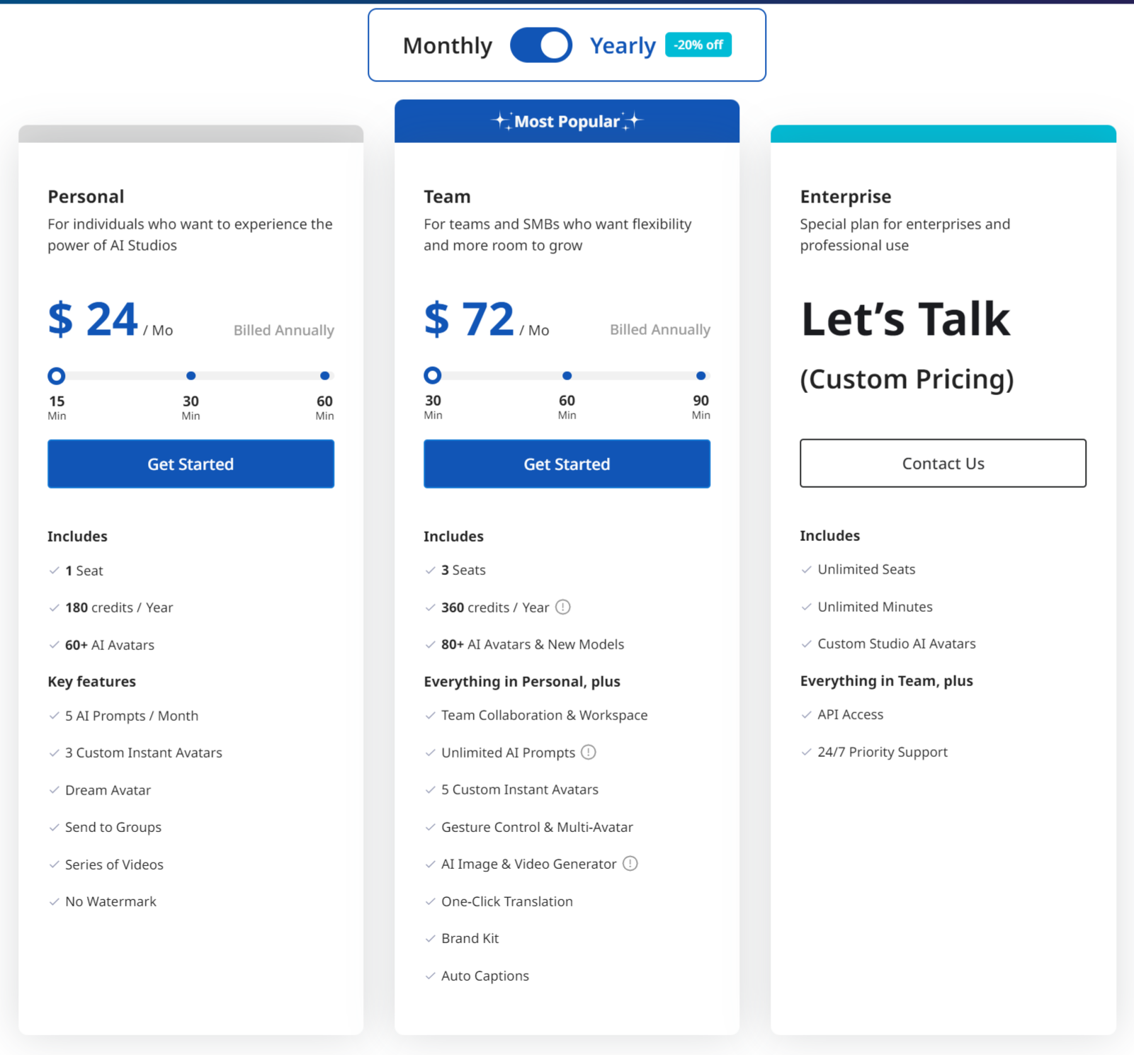
Task: Click the -20% off badge
Action: [x=698, y=45]
